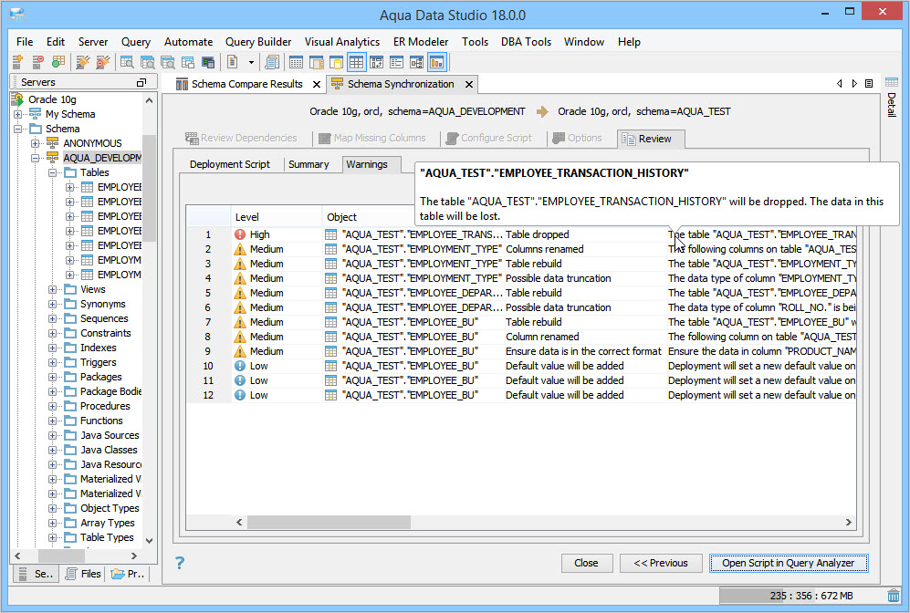910x613 pixels.
Task: Open the ER Modeler menu
Action: tap(421, 42)
